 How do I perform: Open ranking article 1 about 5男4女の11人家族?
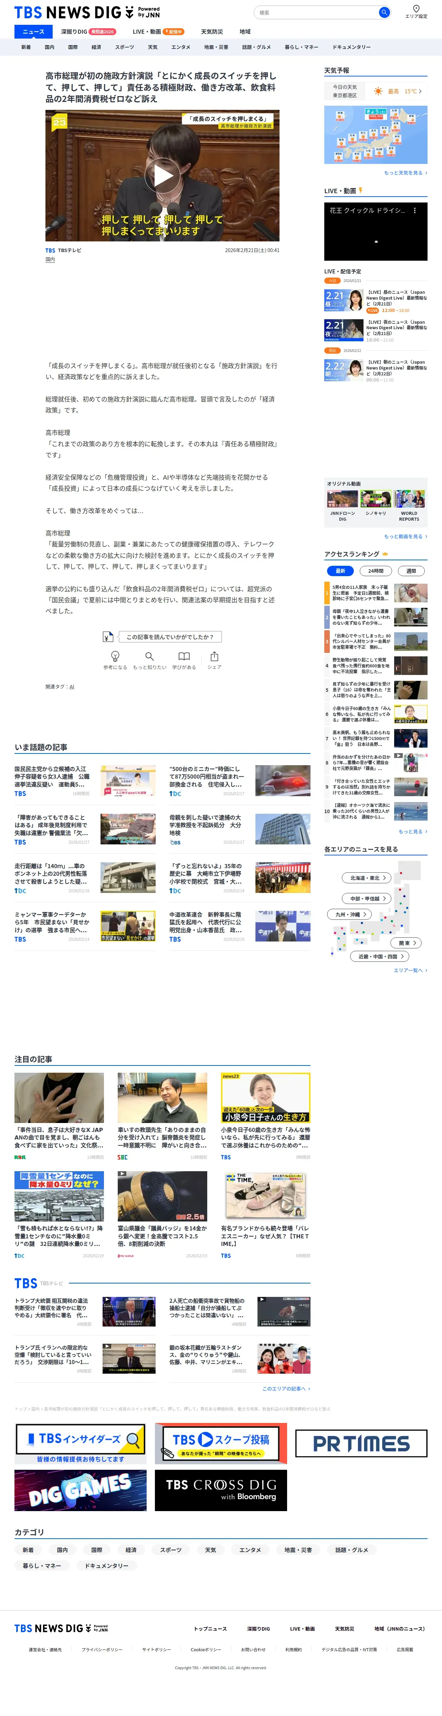pyautogui.click(x=376, y=593)
